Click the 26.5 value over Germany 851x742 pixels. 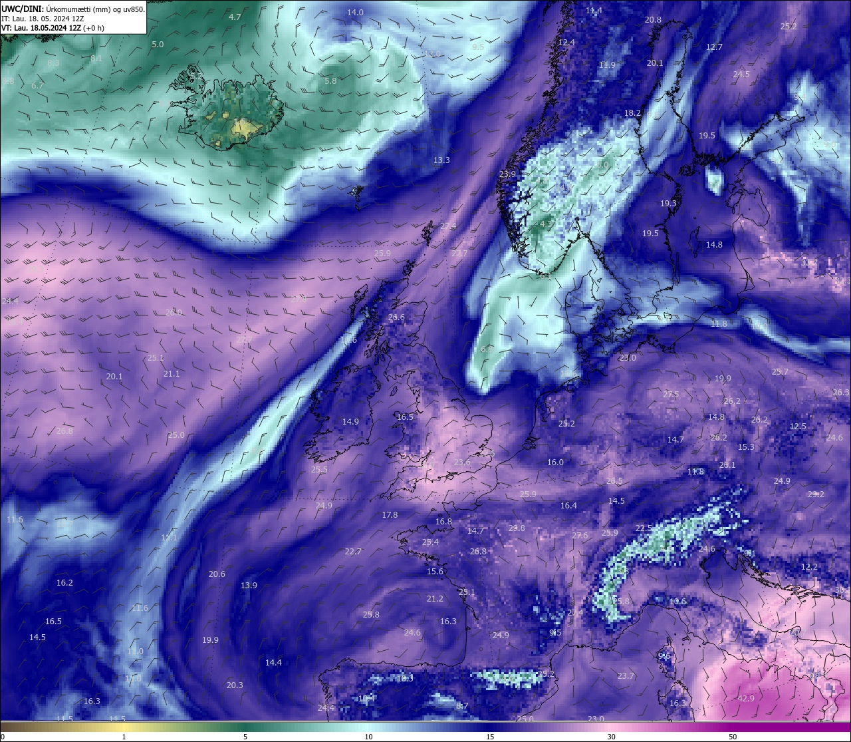(x=614, y=481)
